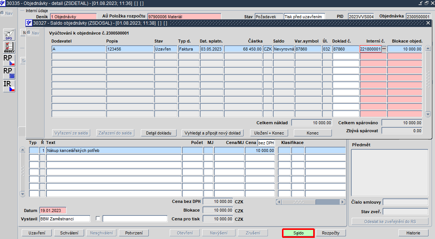Click Stav field 'Požadavek'
435x239 pixels.
tap(269, 17)
